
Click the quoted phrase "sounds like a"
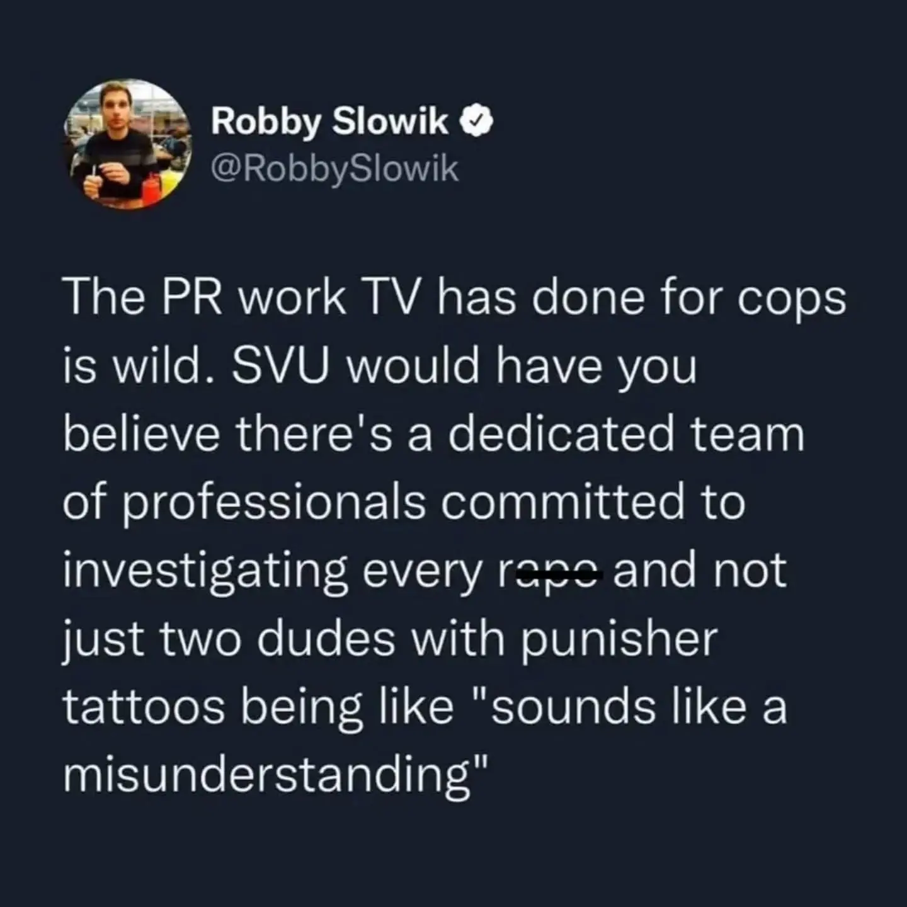pos(633,707)
